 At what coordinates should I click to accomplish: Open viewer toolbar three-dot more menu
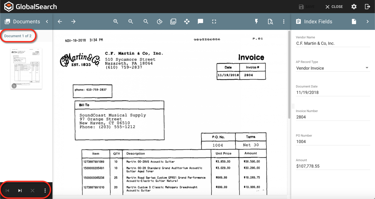pyautogui.click(x=284, y=22)
